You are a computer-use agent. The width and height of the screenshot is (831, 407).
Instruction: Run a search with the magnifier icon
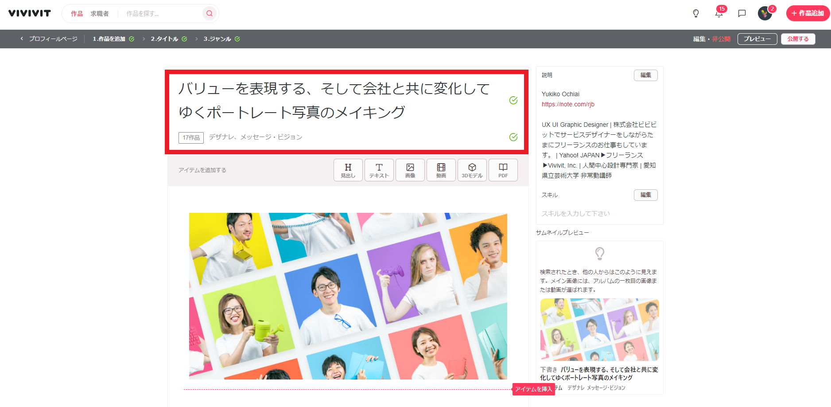click(x=209, y=13)
